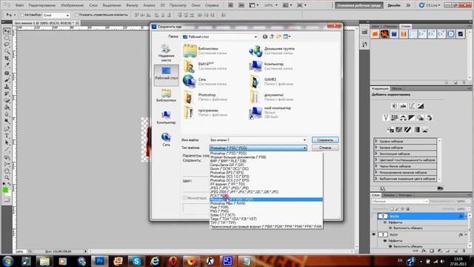The image size is (474, 267).
Task: Click the Отмена button
Action: click(x=325, y=148)
